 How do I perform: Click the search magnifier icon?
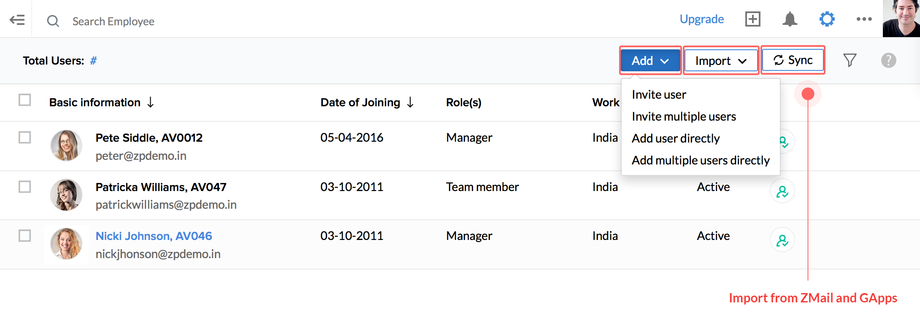click(53, 21)
